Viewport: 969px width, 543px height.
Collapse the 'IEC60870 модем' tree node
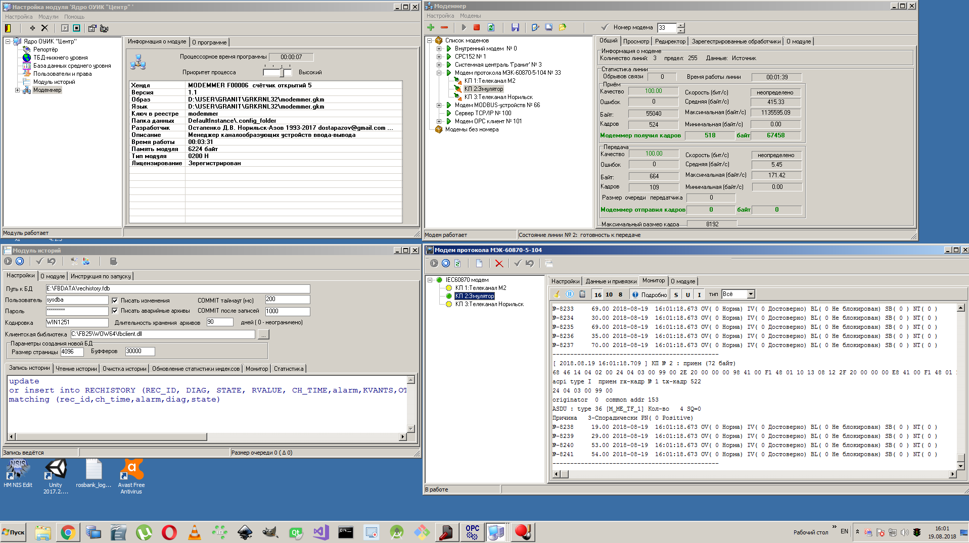pos(430,280)
